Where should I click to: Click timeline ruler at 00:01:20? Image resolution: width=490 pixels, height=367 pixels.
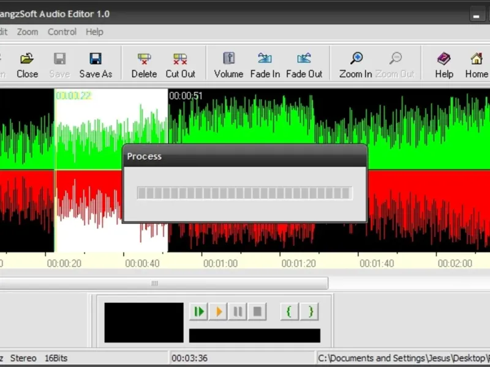coord(298,264)
